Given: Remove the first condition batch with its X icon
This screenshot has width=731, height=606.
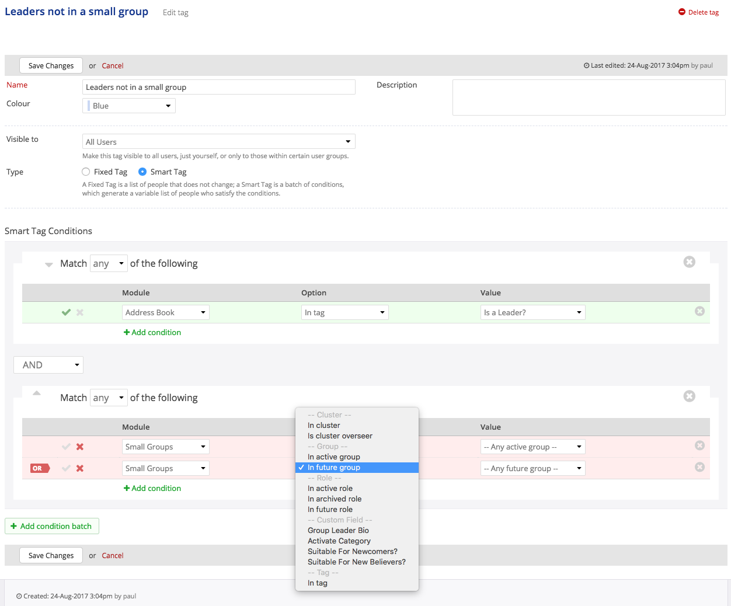Looking at the screenshot, I should point(689,262).
